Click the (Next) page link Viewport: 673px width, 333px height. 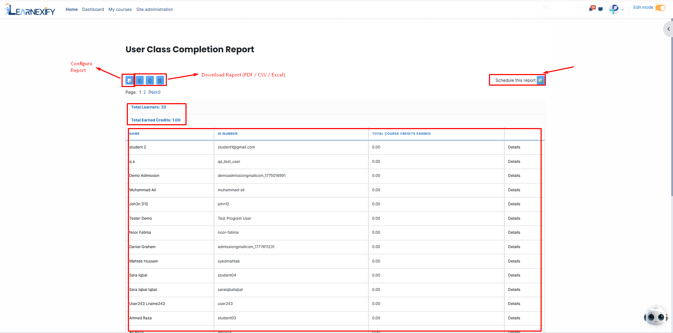(155, 92)
